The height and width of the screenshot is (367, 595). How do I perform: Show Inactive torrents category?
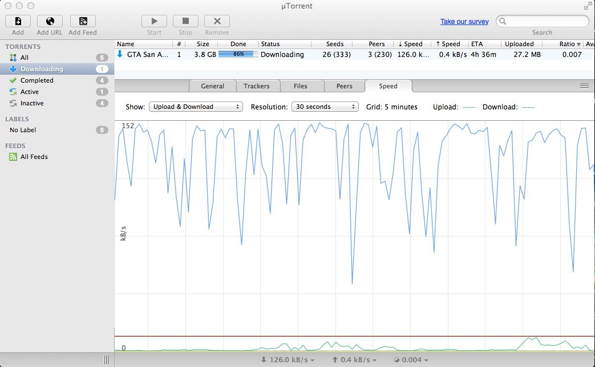[x=57, y=103]
